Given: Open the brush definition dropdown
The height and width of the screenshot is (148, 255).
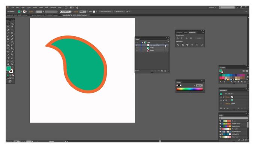Looking at the screenshot, I should click(x=72, y=12).
